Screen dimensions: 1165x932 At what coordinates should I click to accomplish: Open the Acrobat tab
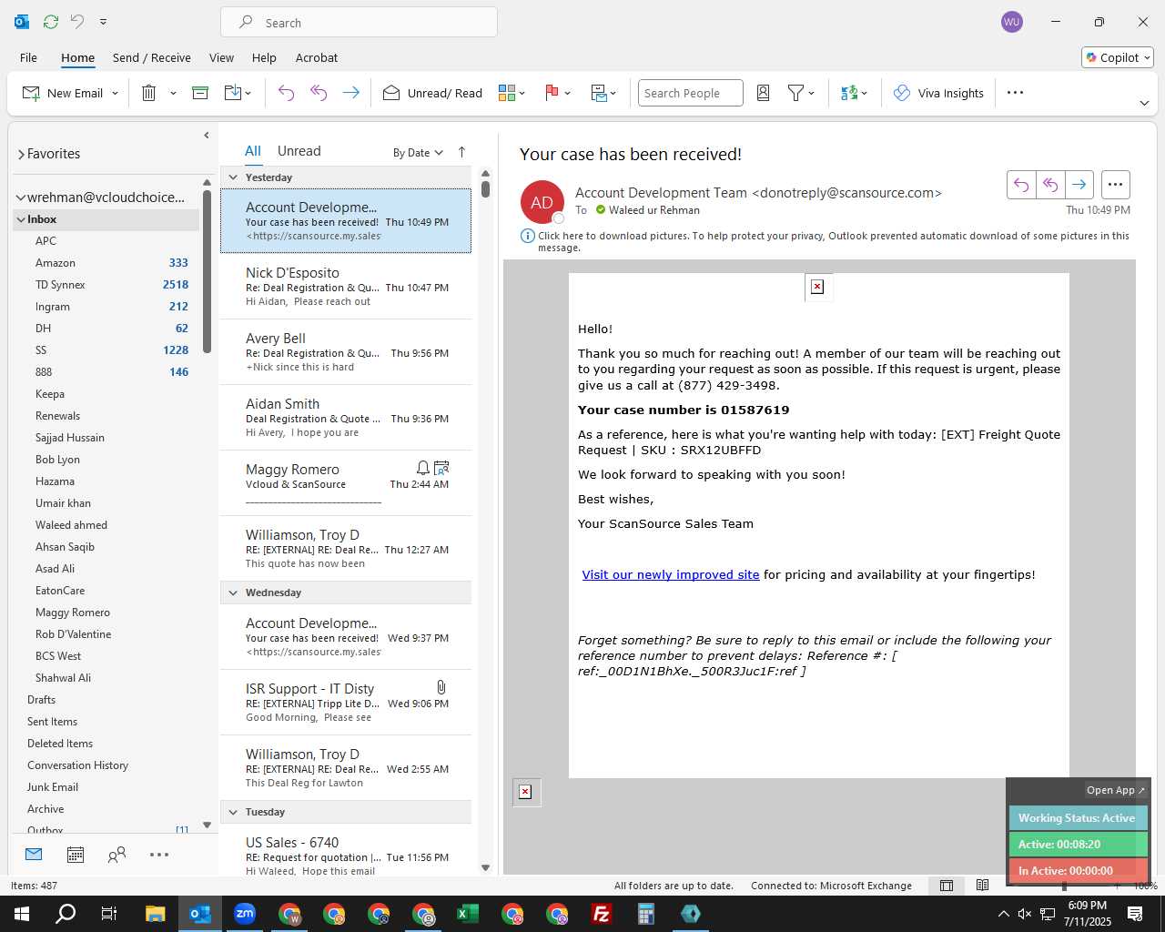[x=317, y=57]
